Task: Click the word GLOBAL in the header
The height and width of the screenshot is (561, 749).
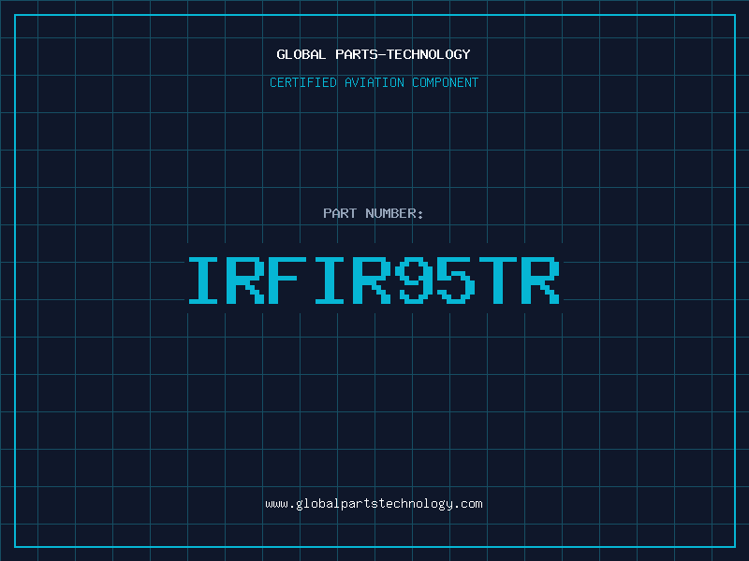Action: point(301,55)
